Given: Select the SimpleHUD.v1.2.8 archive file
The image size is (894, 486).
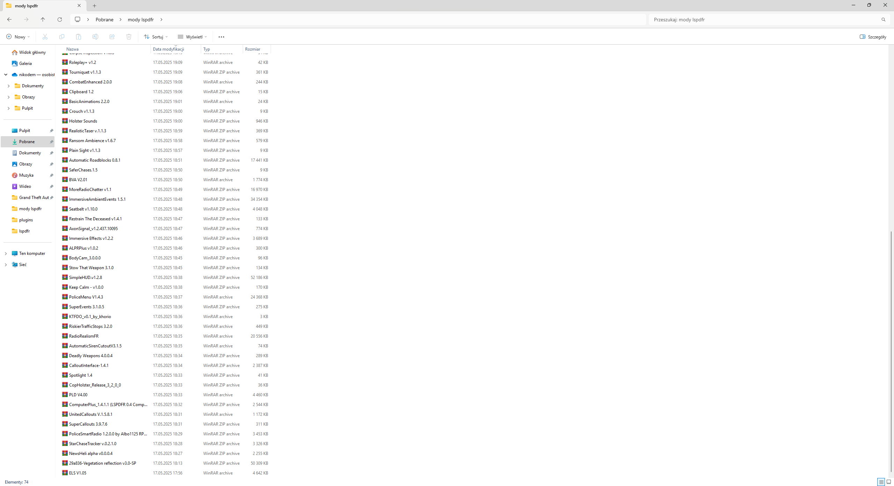Looking at the screenshot, I should pos(86,278).
